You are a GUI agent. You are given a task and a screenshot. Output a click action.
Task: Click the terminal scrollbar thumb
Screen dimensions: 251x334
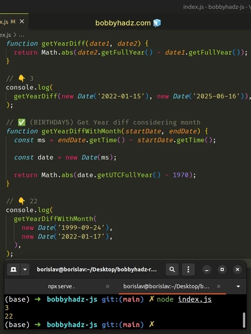coord(244,320)
